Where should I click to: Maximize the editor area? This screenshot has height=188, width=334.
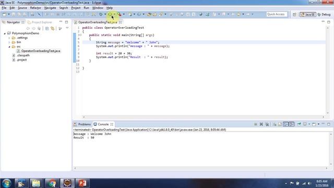pos(329,22)
